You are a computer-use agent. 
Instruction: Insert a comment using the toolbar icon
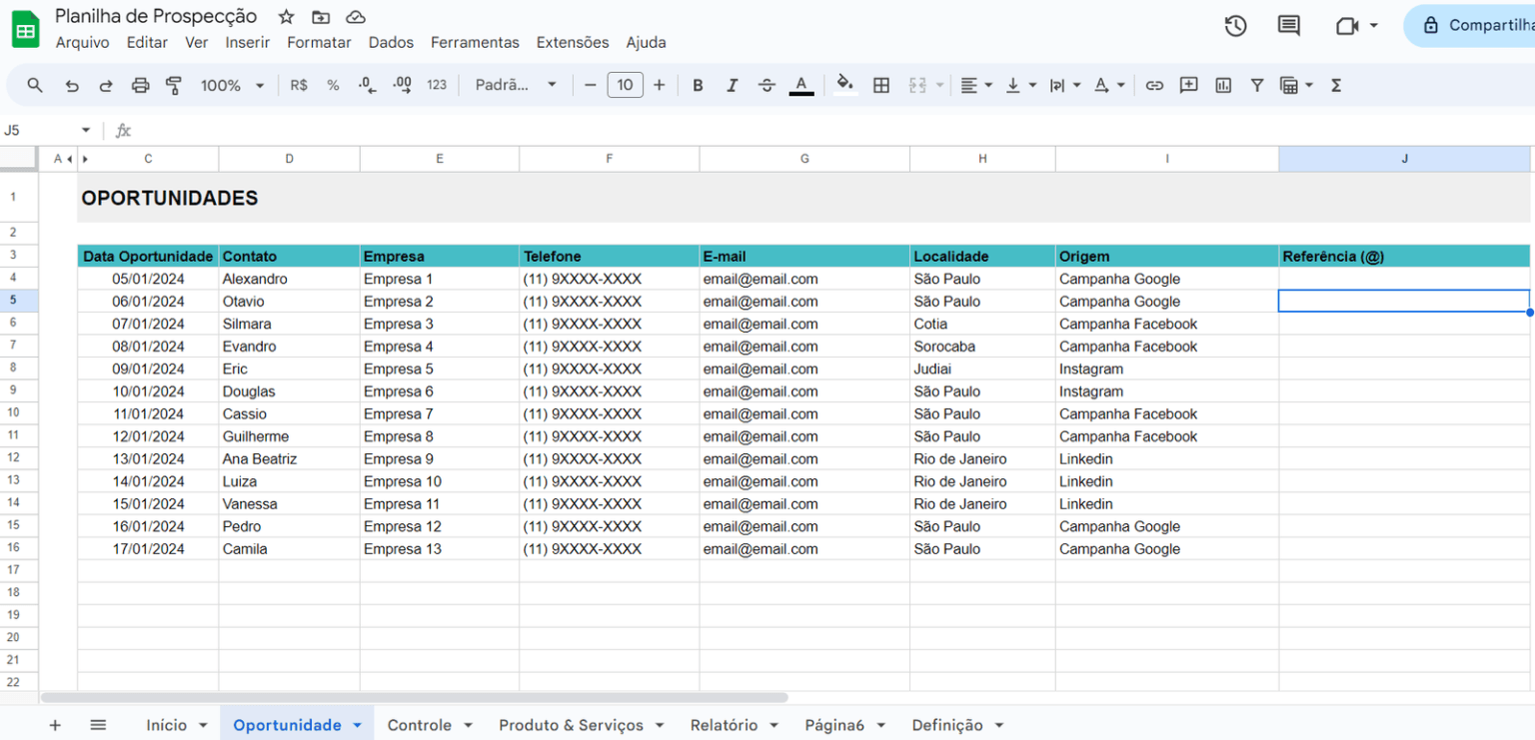pos(1188,85)
